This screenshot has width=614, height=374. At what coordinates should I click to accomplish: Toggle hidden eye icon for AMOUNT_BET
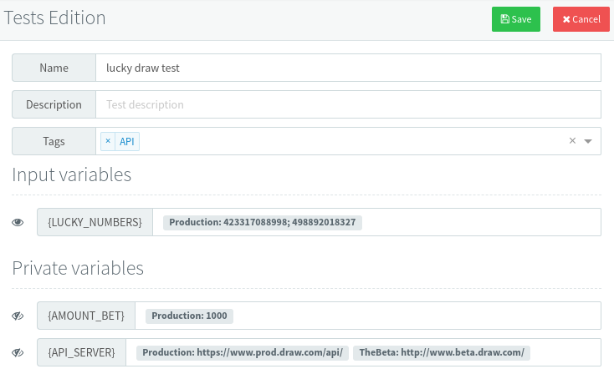18,316
